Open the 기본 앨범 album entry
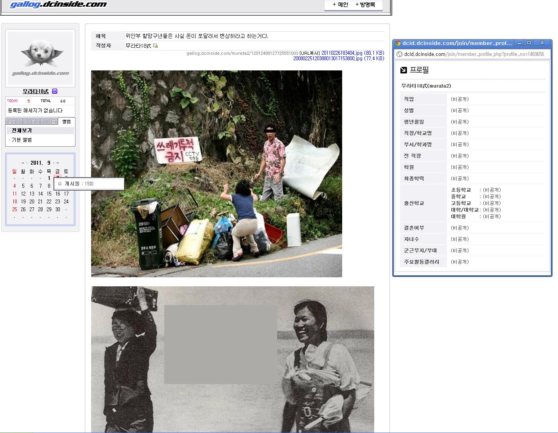Viewport: 558px width, 433px height. pos(22,140)
